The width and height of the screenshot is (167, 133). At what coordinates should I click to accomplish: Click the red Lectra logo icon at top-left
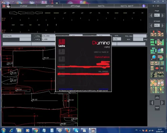(4, 6)
